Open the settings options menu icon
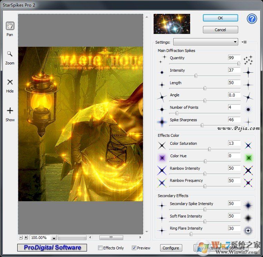The height and width of the screenshot is (257, 263). [244, 42]
